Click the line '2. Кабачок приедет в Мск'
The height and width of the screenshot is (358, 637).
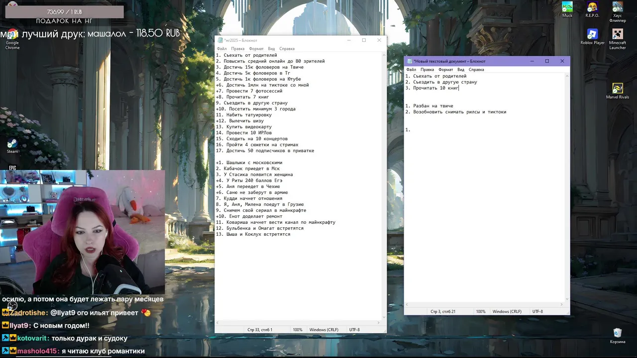248,169
